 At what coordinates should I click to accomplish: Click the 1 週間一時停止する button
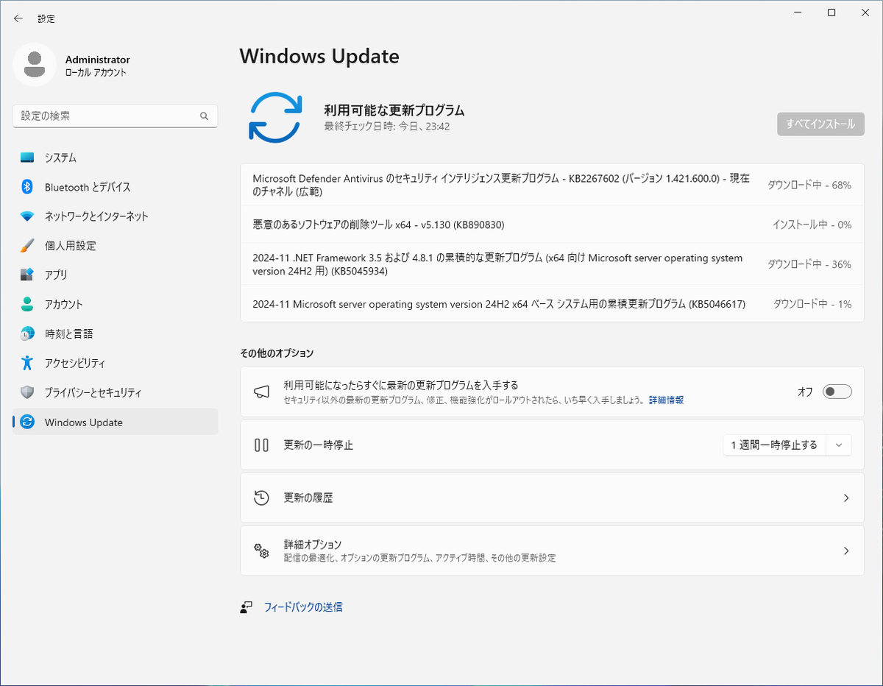click(x=774, y=445)
